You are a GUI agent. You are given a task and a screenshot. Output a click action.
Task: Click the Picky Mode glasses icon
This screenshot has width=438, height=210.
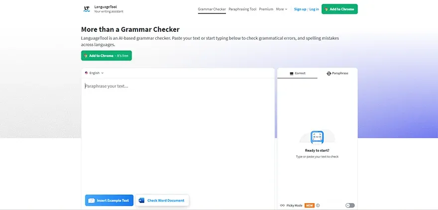tap(282, 206)
